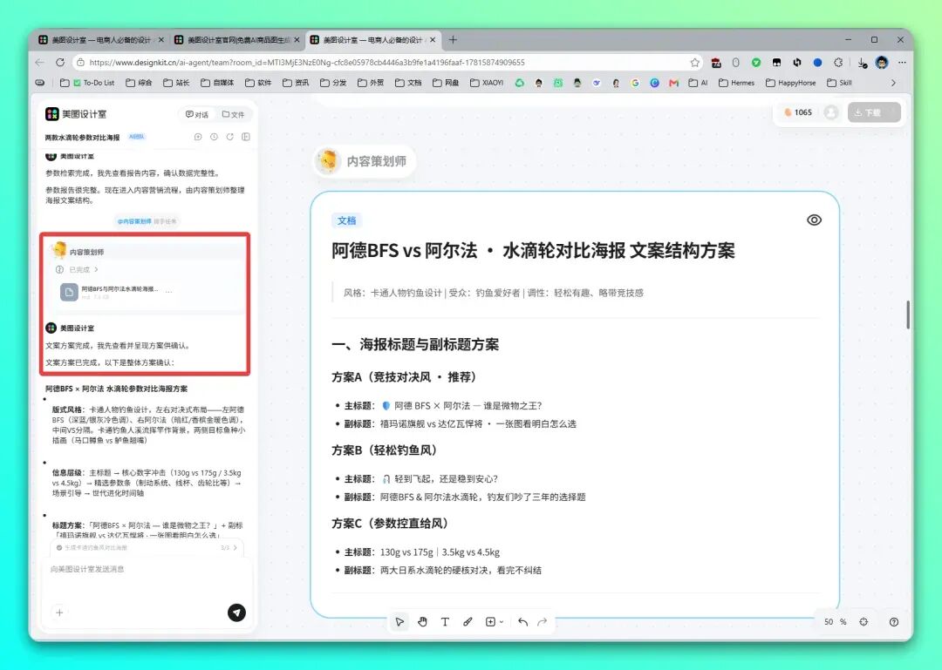Image resolution: width=942 pixels, height=670 pixels.
Task: Click the red calendar extension icon
Action: (x=716, y=63)
